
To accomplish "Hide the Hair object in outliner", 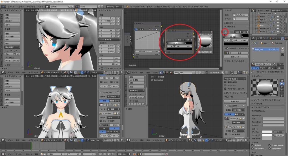I will (278, 26).
